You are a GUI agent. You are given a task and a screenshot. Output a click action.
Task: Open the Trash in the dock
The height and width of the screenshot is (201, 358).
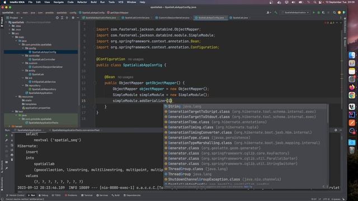click(352, 150)
